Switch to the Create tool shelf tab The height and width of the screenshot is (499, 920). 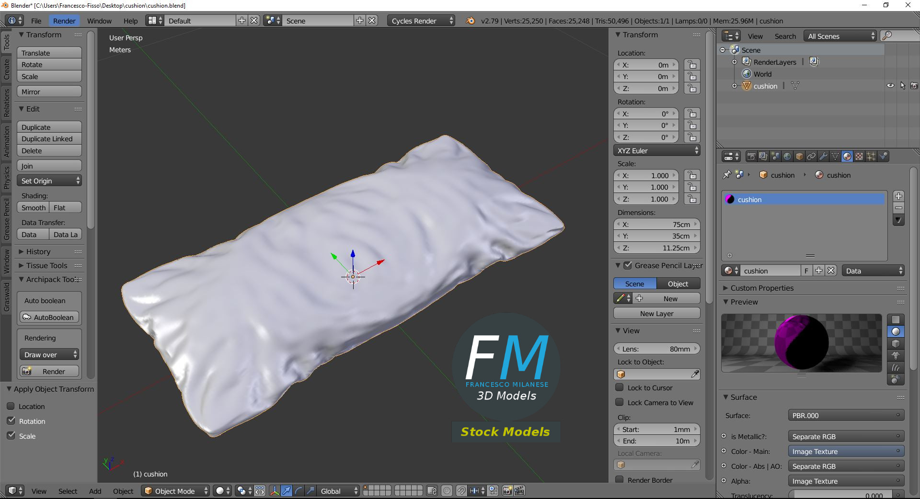coord(7,69)
